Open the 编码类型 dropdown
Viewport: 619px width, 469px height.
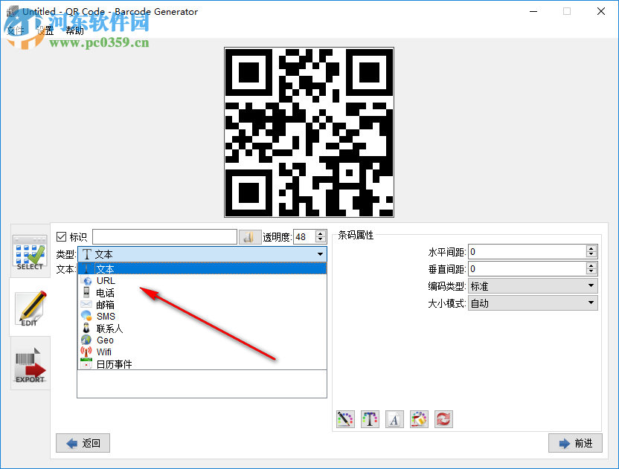pyautogui.click(x=591, y=285)
